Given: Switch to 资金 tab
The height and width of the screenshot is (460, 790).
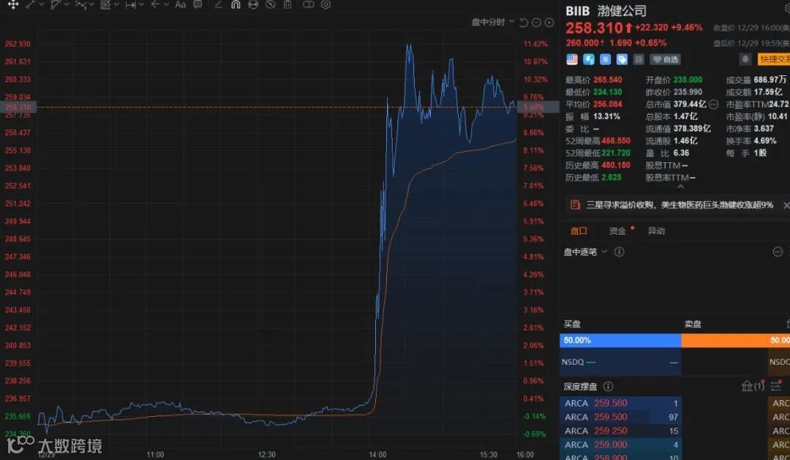Looking at the screenshot, I should pos(617,231).
